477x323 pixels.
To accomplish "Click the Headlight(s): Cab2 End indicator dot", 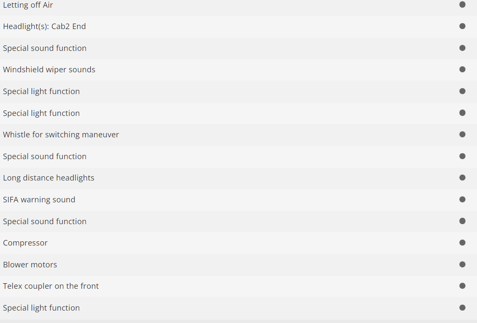I will (x=462, y=26).
